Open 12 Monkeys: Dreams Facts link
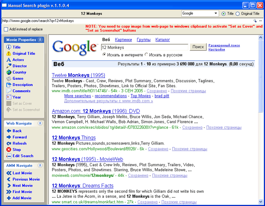 click(82, 186)
